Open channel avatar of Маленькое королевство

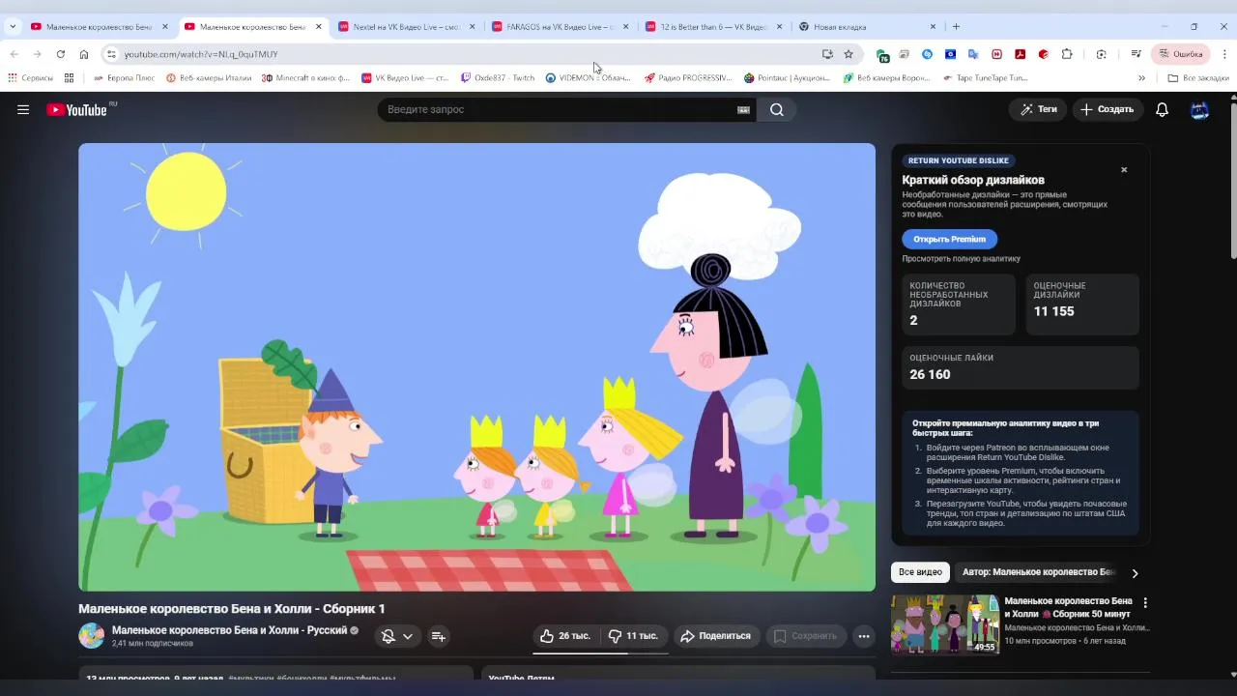tap(92, 636)
